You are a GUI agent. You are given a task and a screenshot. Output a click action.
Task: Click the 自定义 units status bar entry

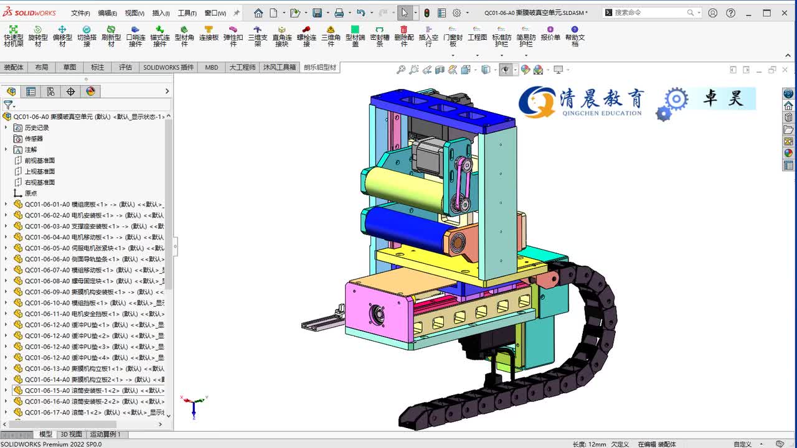coord(742,444)
